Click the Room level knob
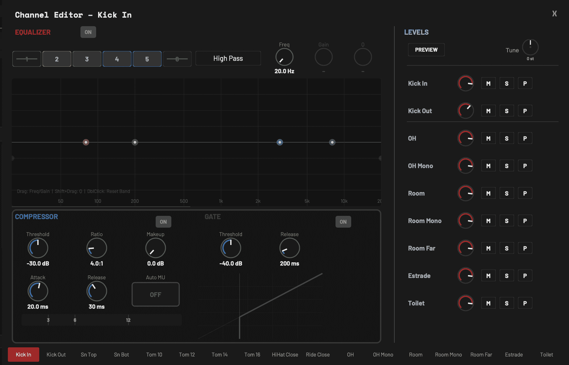Image resolution: width=569 pixels, height=365 pixels. [x=466, y=193]
